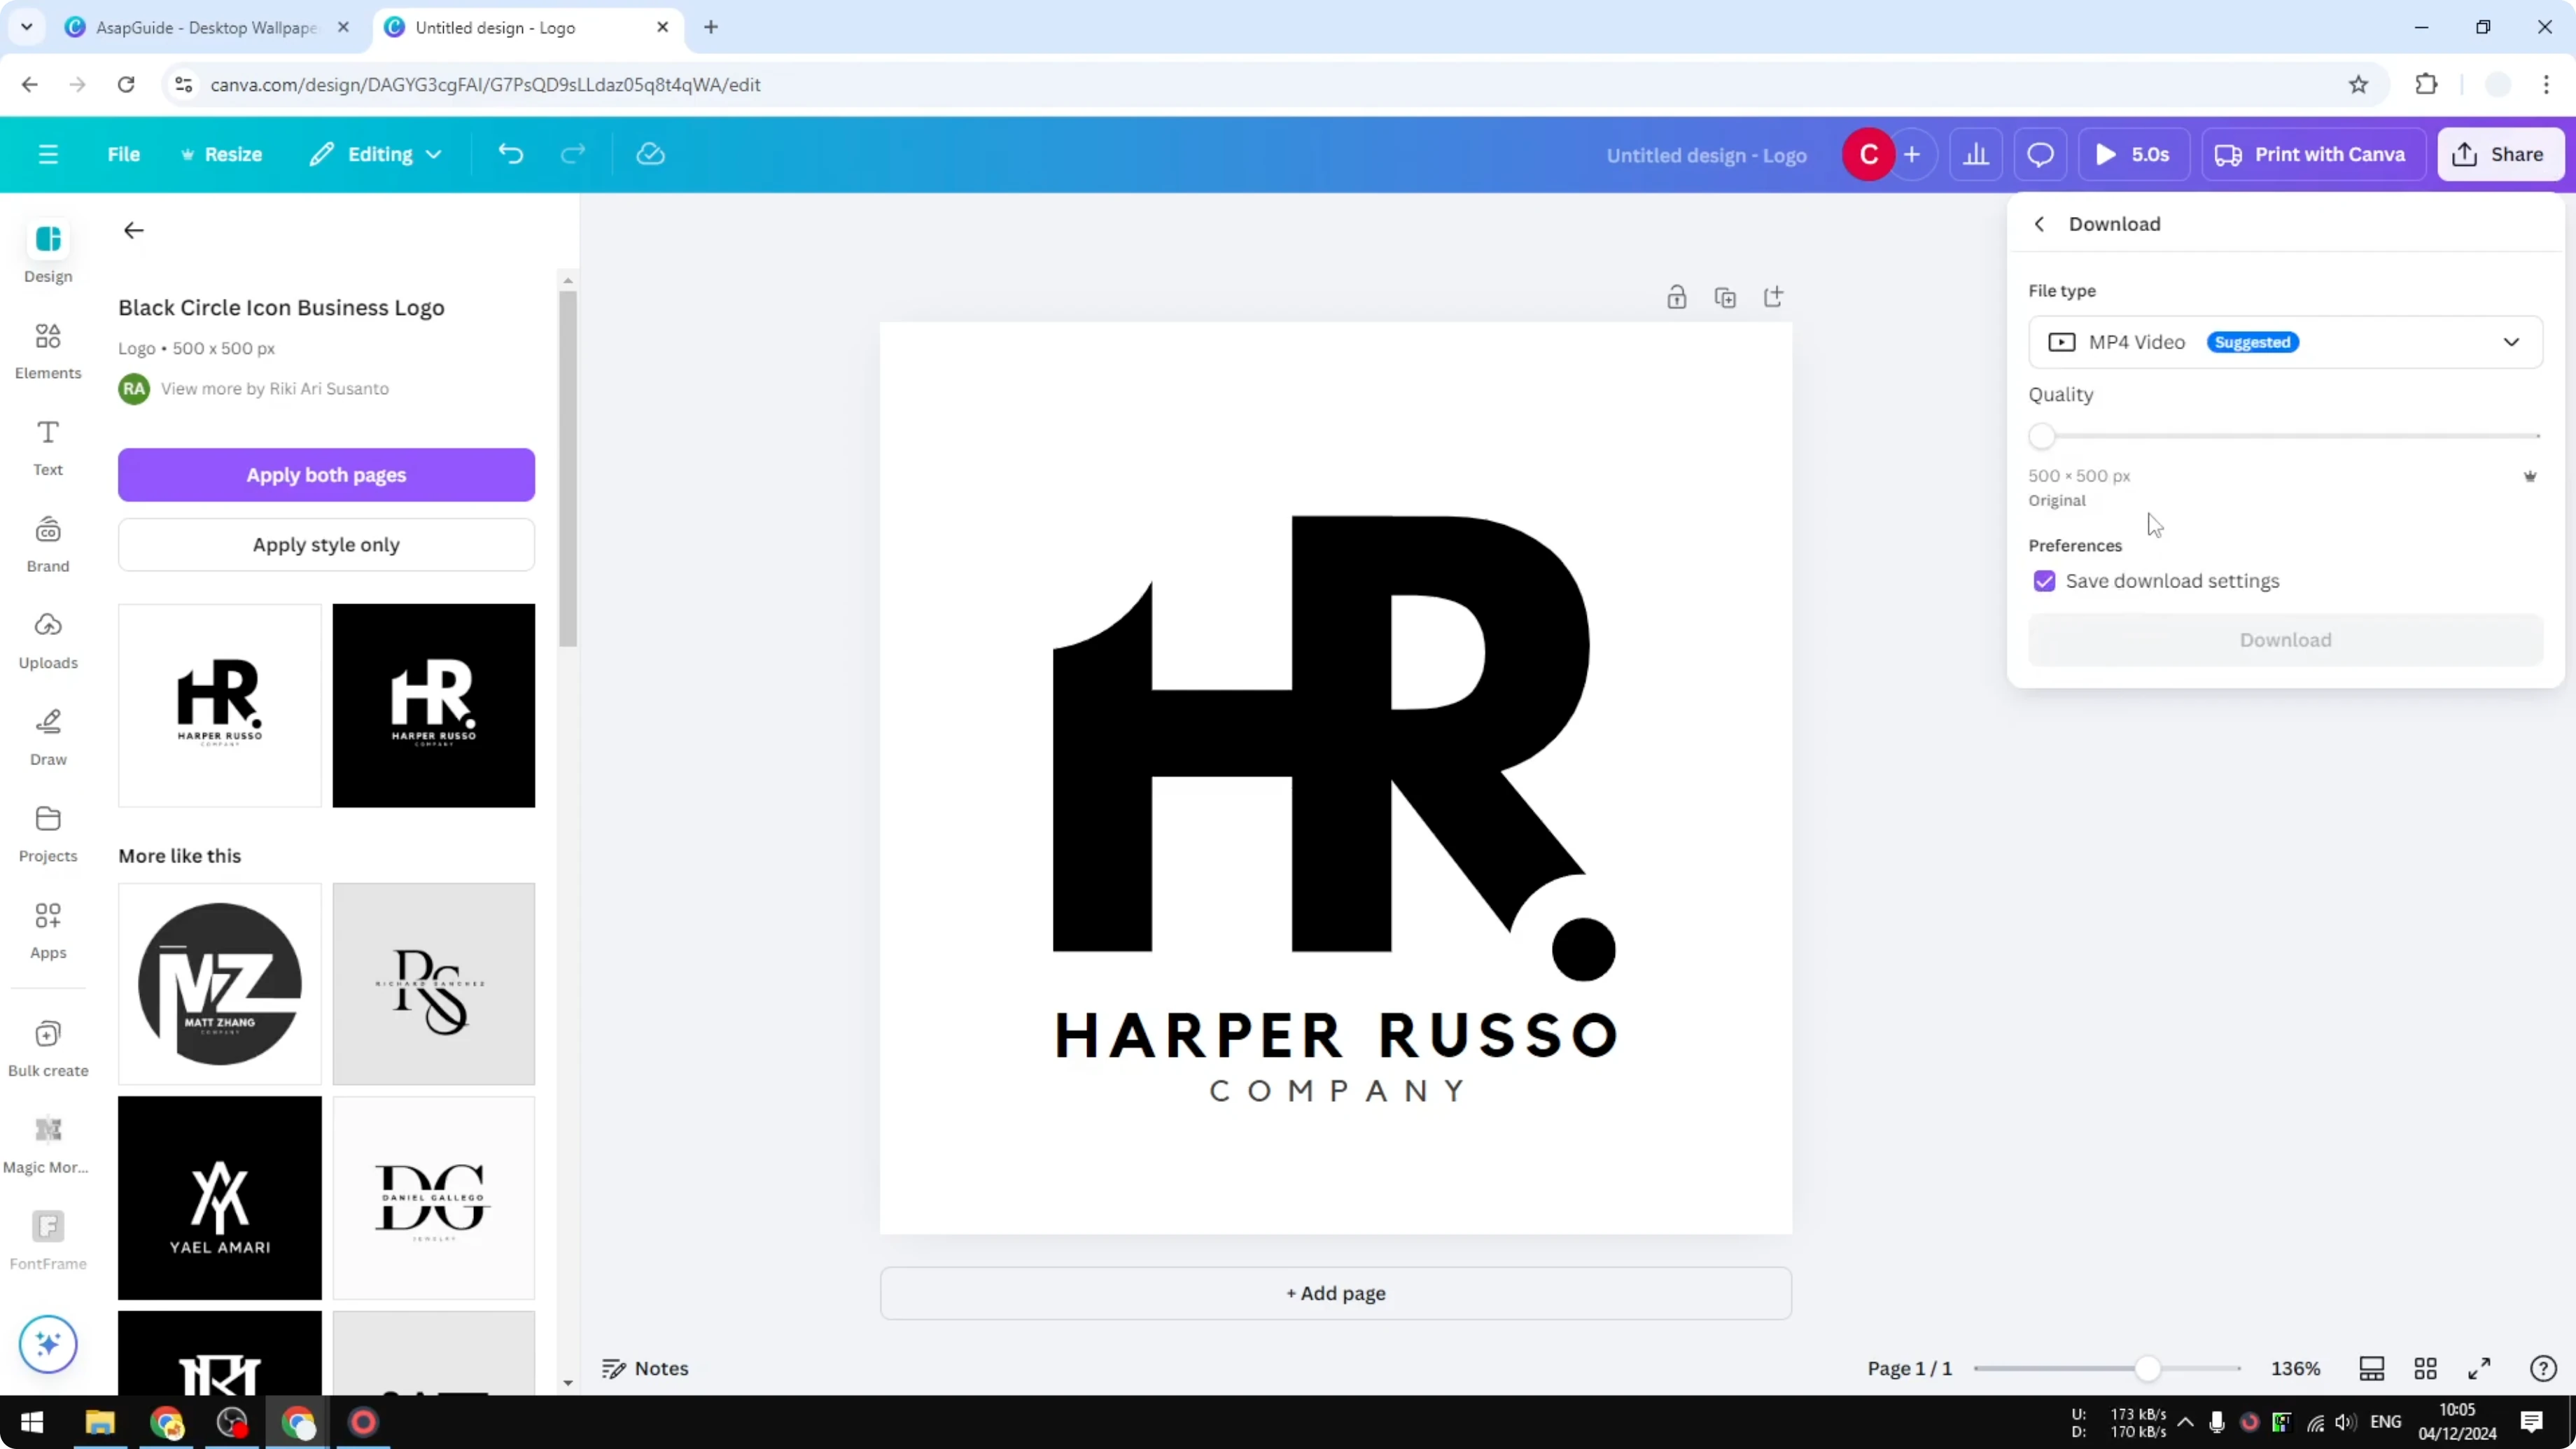Open the Uploads panel

[x=47, y=640]
